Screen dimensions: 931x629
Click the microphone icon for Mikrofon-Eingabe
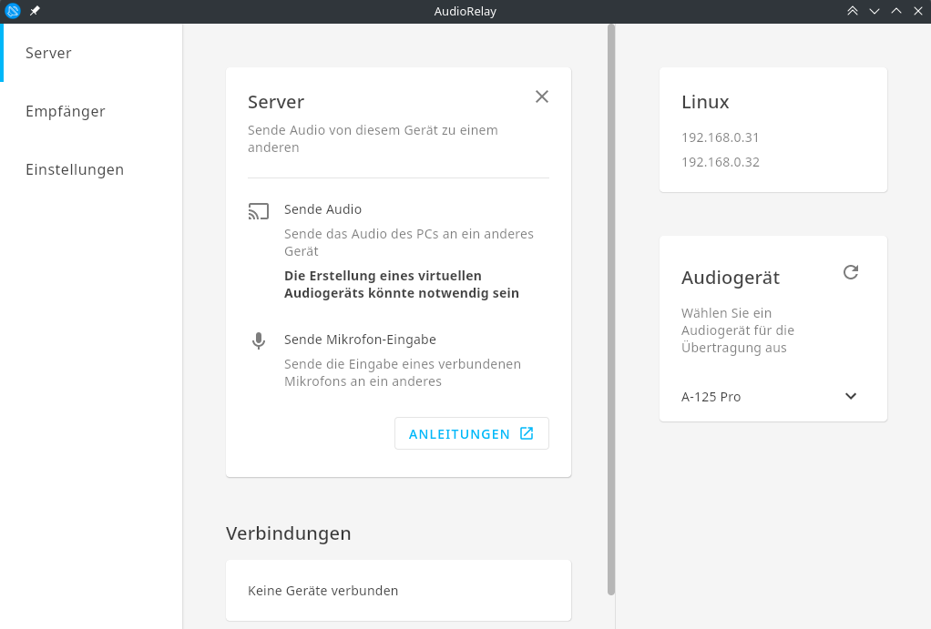pos(259,340)
